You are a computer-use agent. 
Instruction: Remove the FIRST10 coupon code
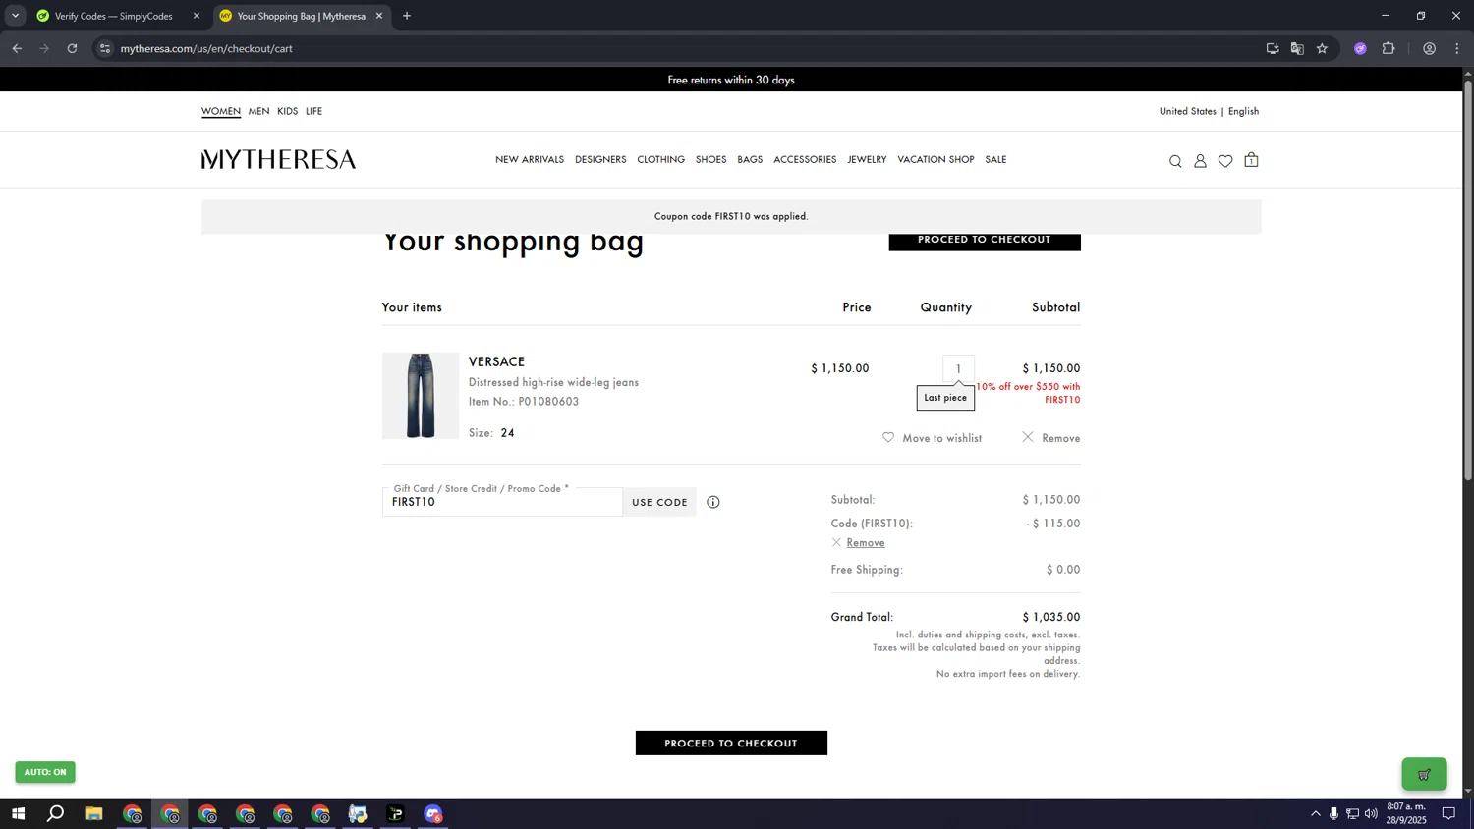click(866, 542)
